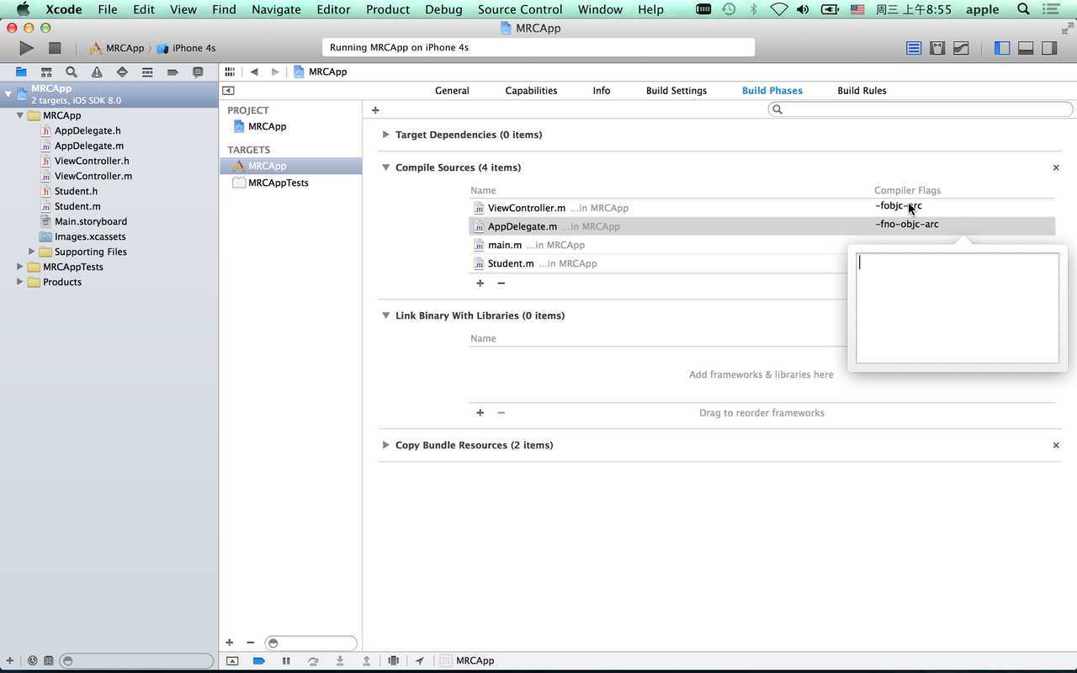Screen dimensions: 1077x673
Task: Switch to the Build Settings tab
Action: coord(676,91)
